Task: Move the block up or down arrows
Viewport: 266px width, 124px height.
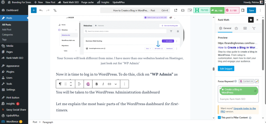Action: [x=71, y=84]
